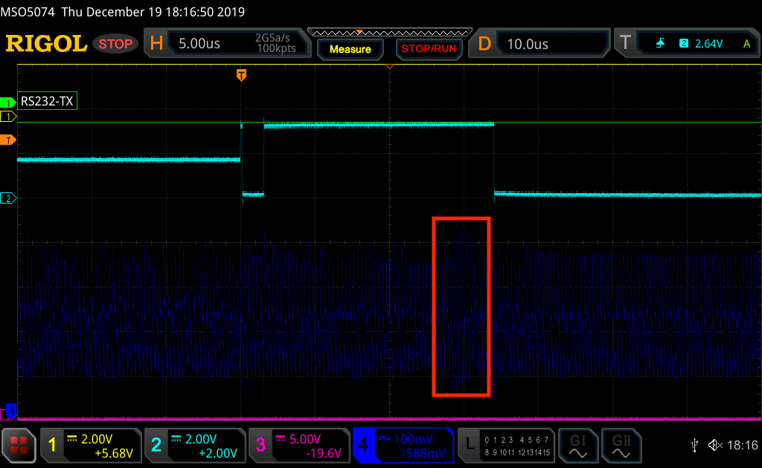The image size is (762, 468).
Task: Click the orange trigger level marker
Action: (x=9, y=140)
